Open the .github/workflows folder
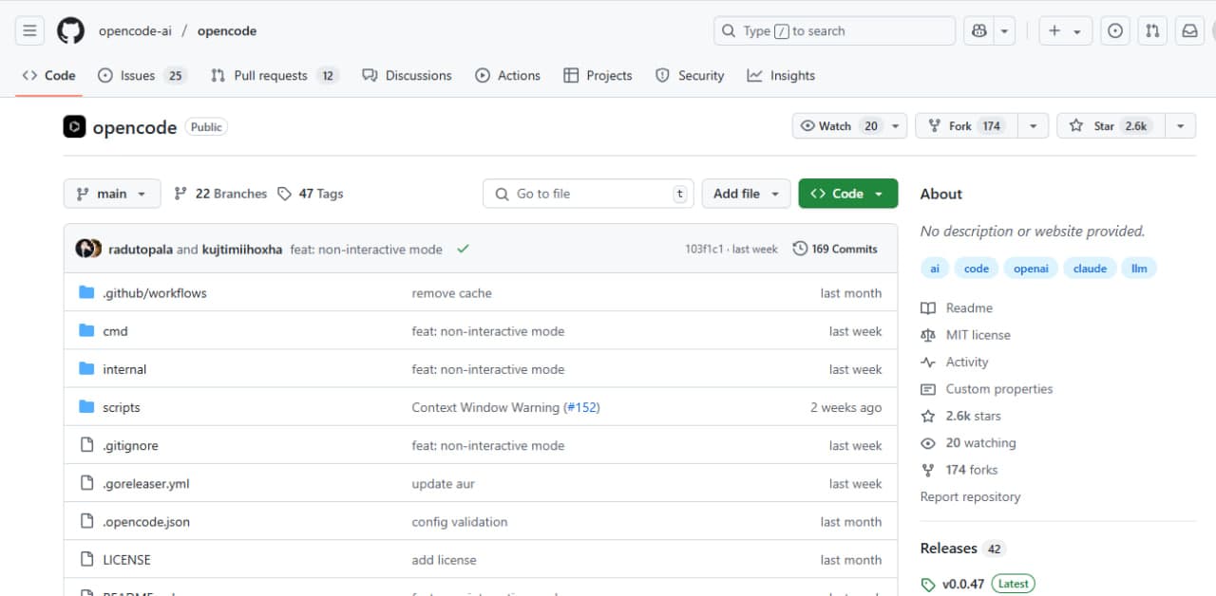This screenshot has width=1216, height=596. point(155,293)
